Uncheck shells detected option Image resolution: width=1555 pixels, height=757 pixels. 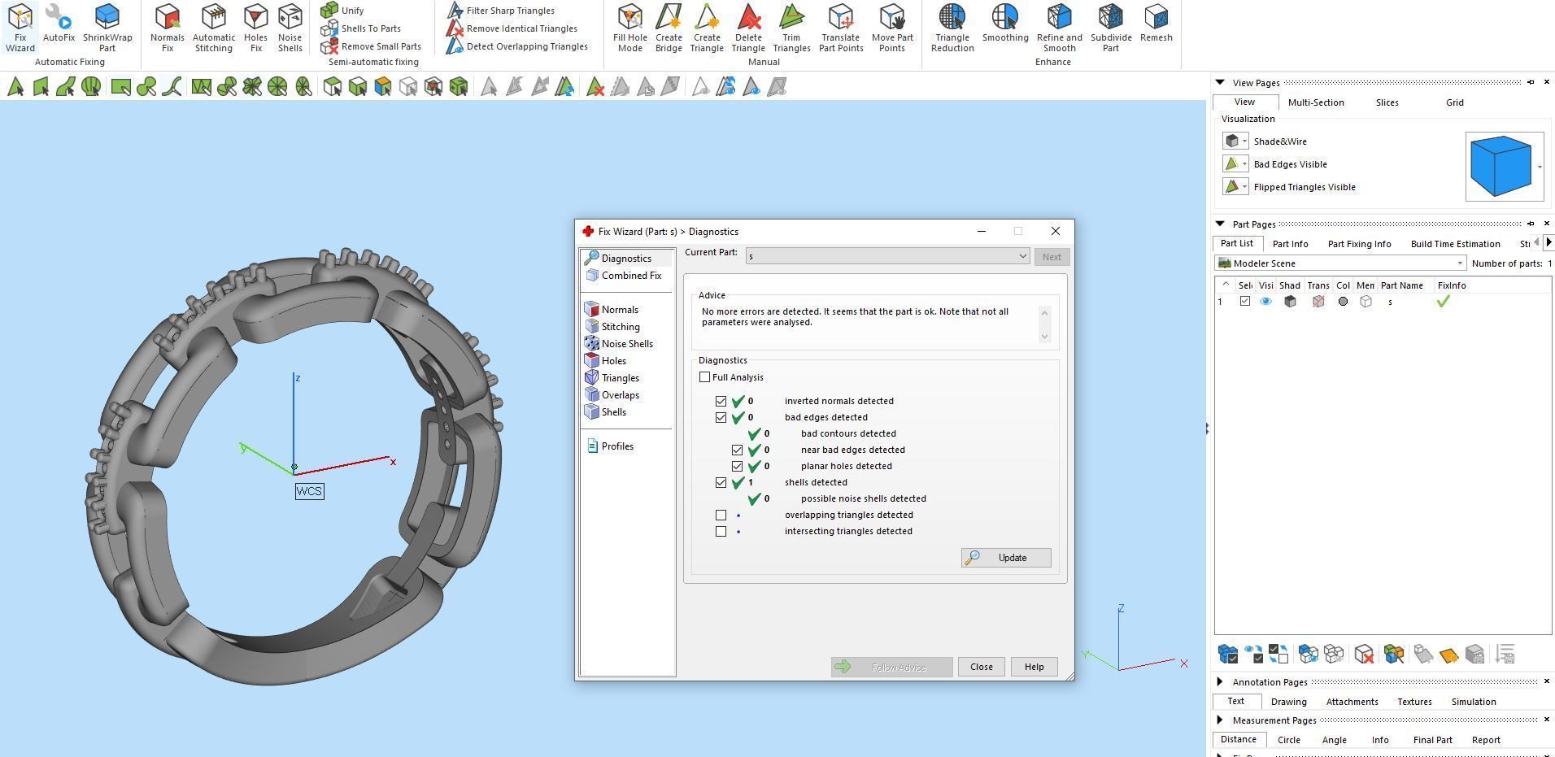721,482
